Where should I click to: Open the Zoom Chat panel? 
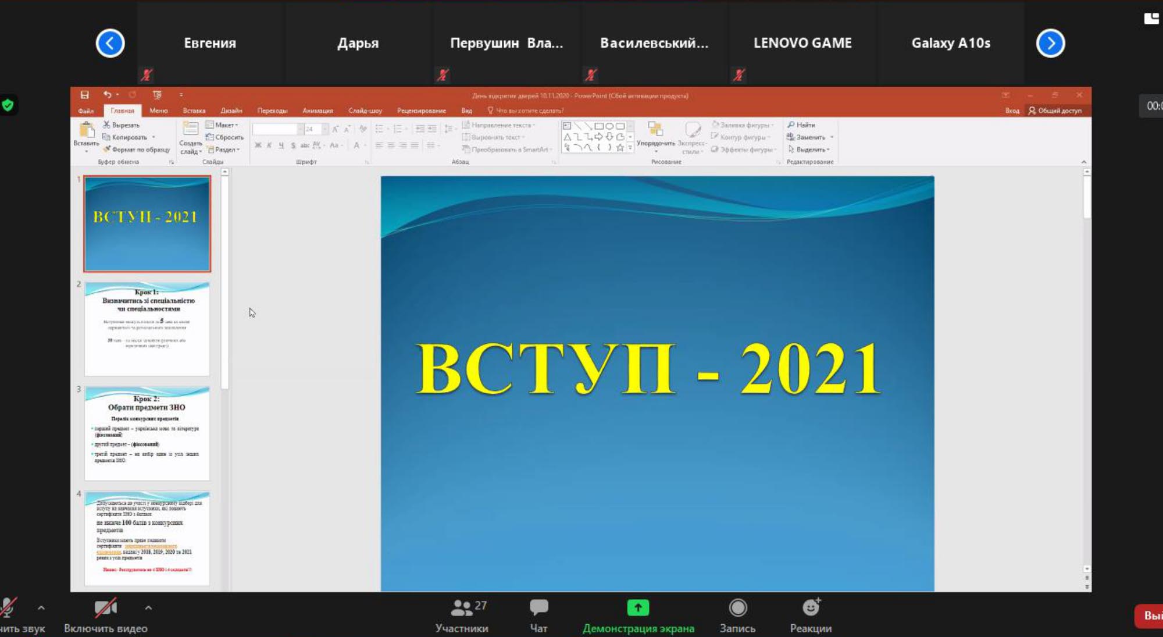tap(538, 608)
